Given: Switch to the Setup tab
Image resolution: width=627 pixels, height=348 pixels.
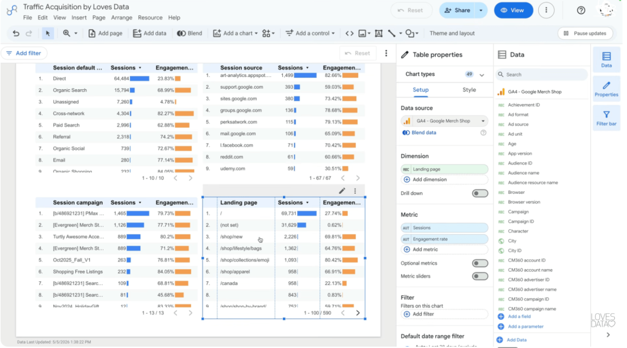Looking at the screenshot, I should pyautogui.click(x=421, y=90).
